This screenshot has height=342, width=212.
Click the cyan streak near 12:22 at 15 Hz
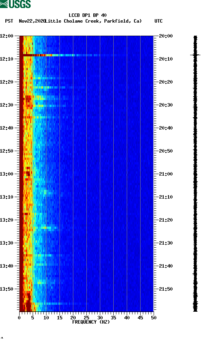click(60, 87)
